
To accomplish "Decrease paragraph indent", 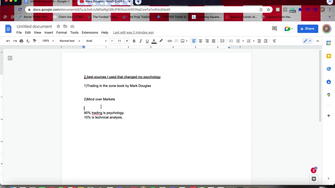I will (x=259, y=41).
